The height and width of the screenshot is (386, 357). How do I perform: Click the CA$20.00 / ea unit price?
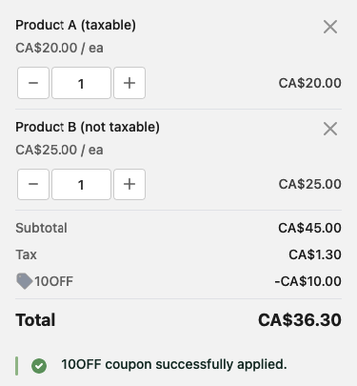[x=59, y=48]
